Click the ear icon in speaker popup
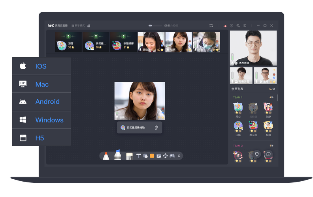Viewport: 313px width, 197px height. [156, 128]
